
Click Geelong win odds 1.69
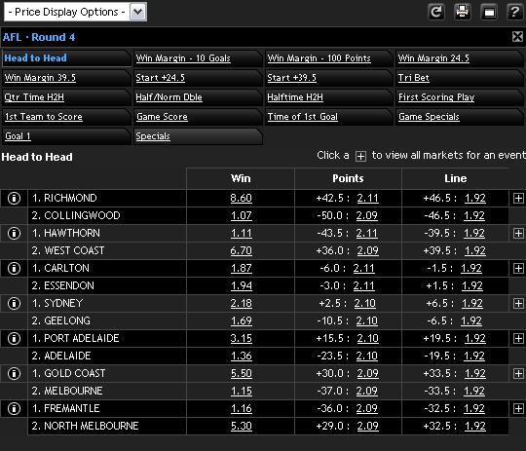pyautogui.click(x=241, y=320)
